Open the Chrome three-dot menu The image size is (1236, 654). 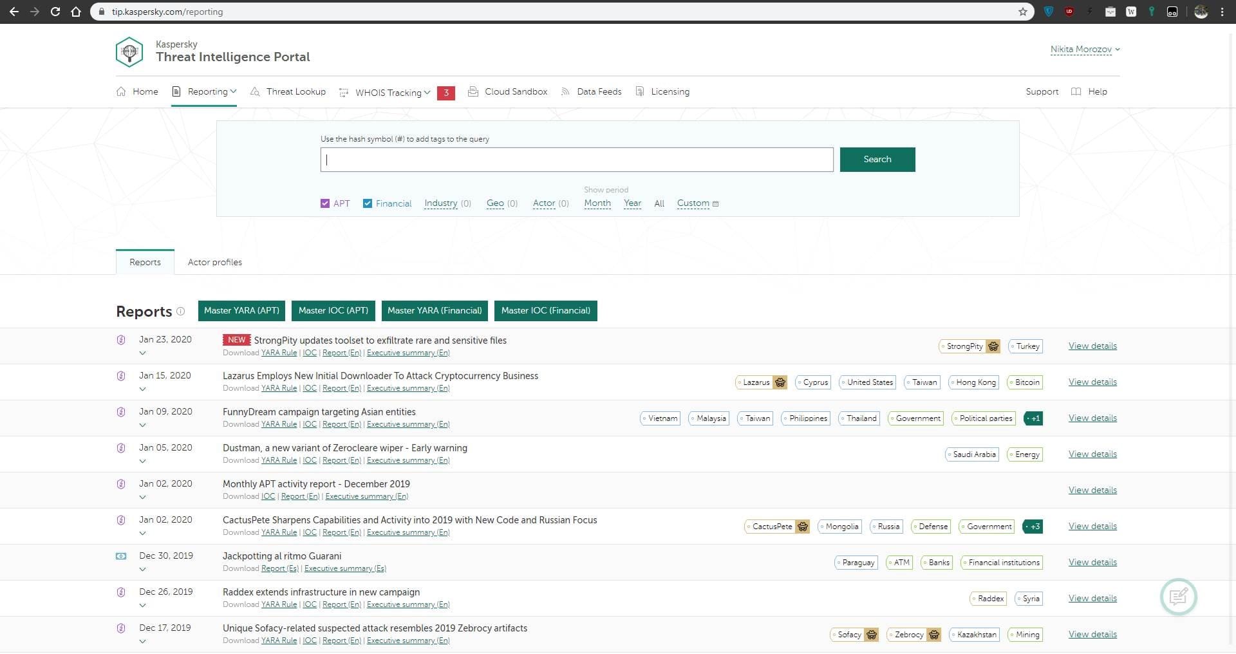(x=1222, y=12)
